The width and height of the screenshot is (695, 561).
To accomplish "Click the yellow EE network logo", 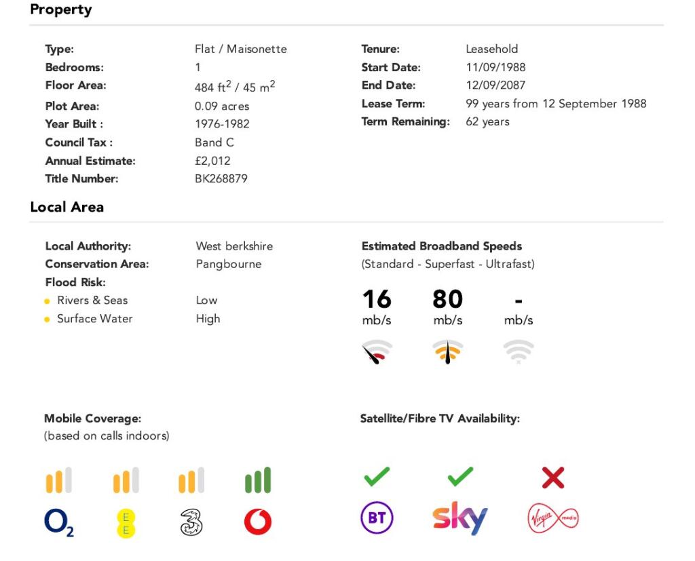I will tap(126, 523).
